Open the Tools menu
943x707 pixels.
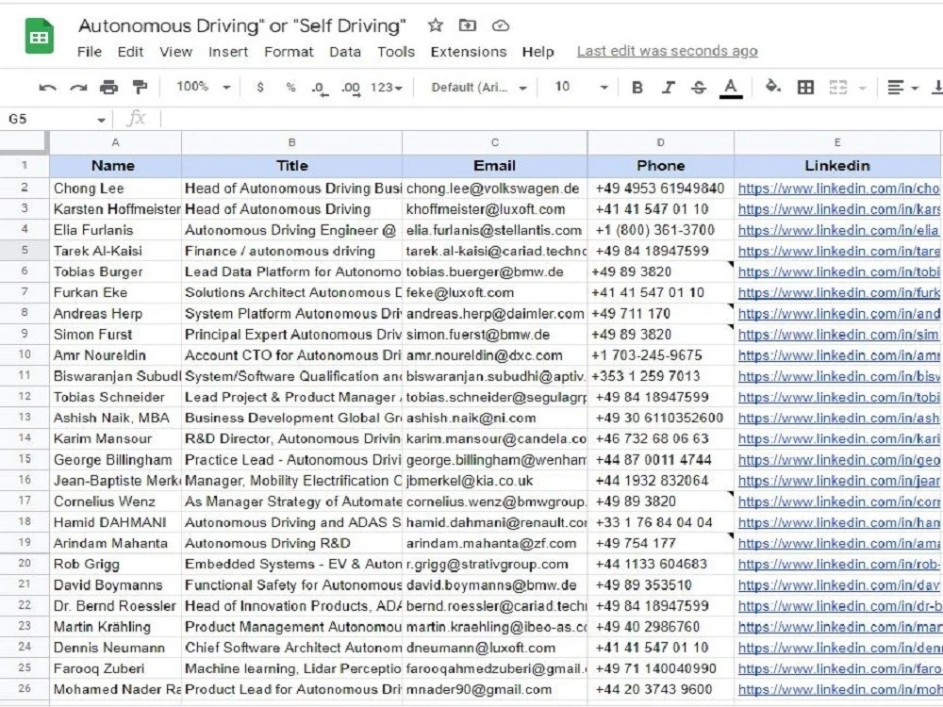coord(396,52)
